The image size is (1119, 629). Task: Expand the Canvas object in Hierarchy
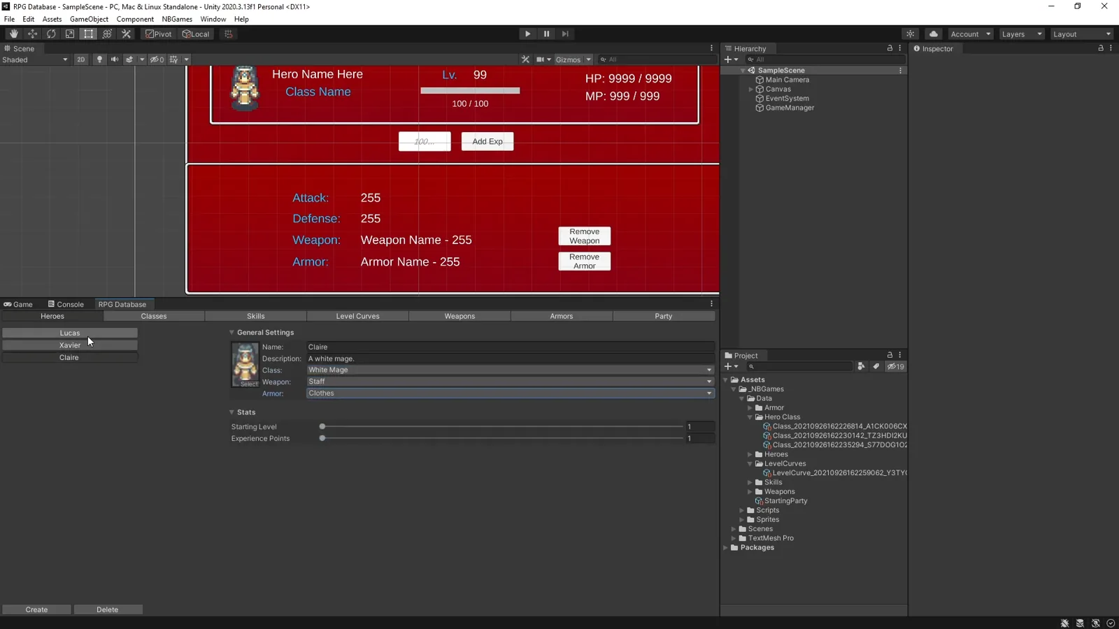750,89
